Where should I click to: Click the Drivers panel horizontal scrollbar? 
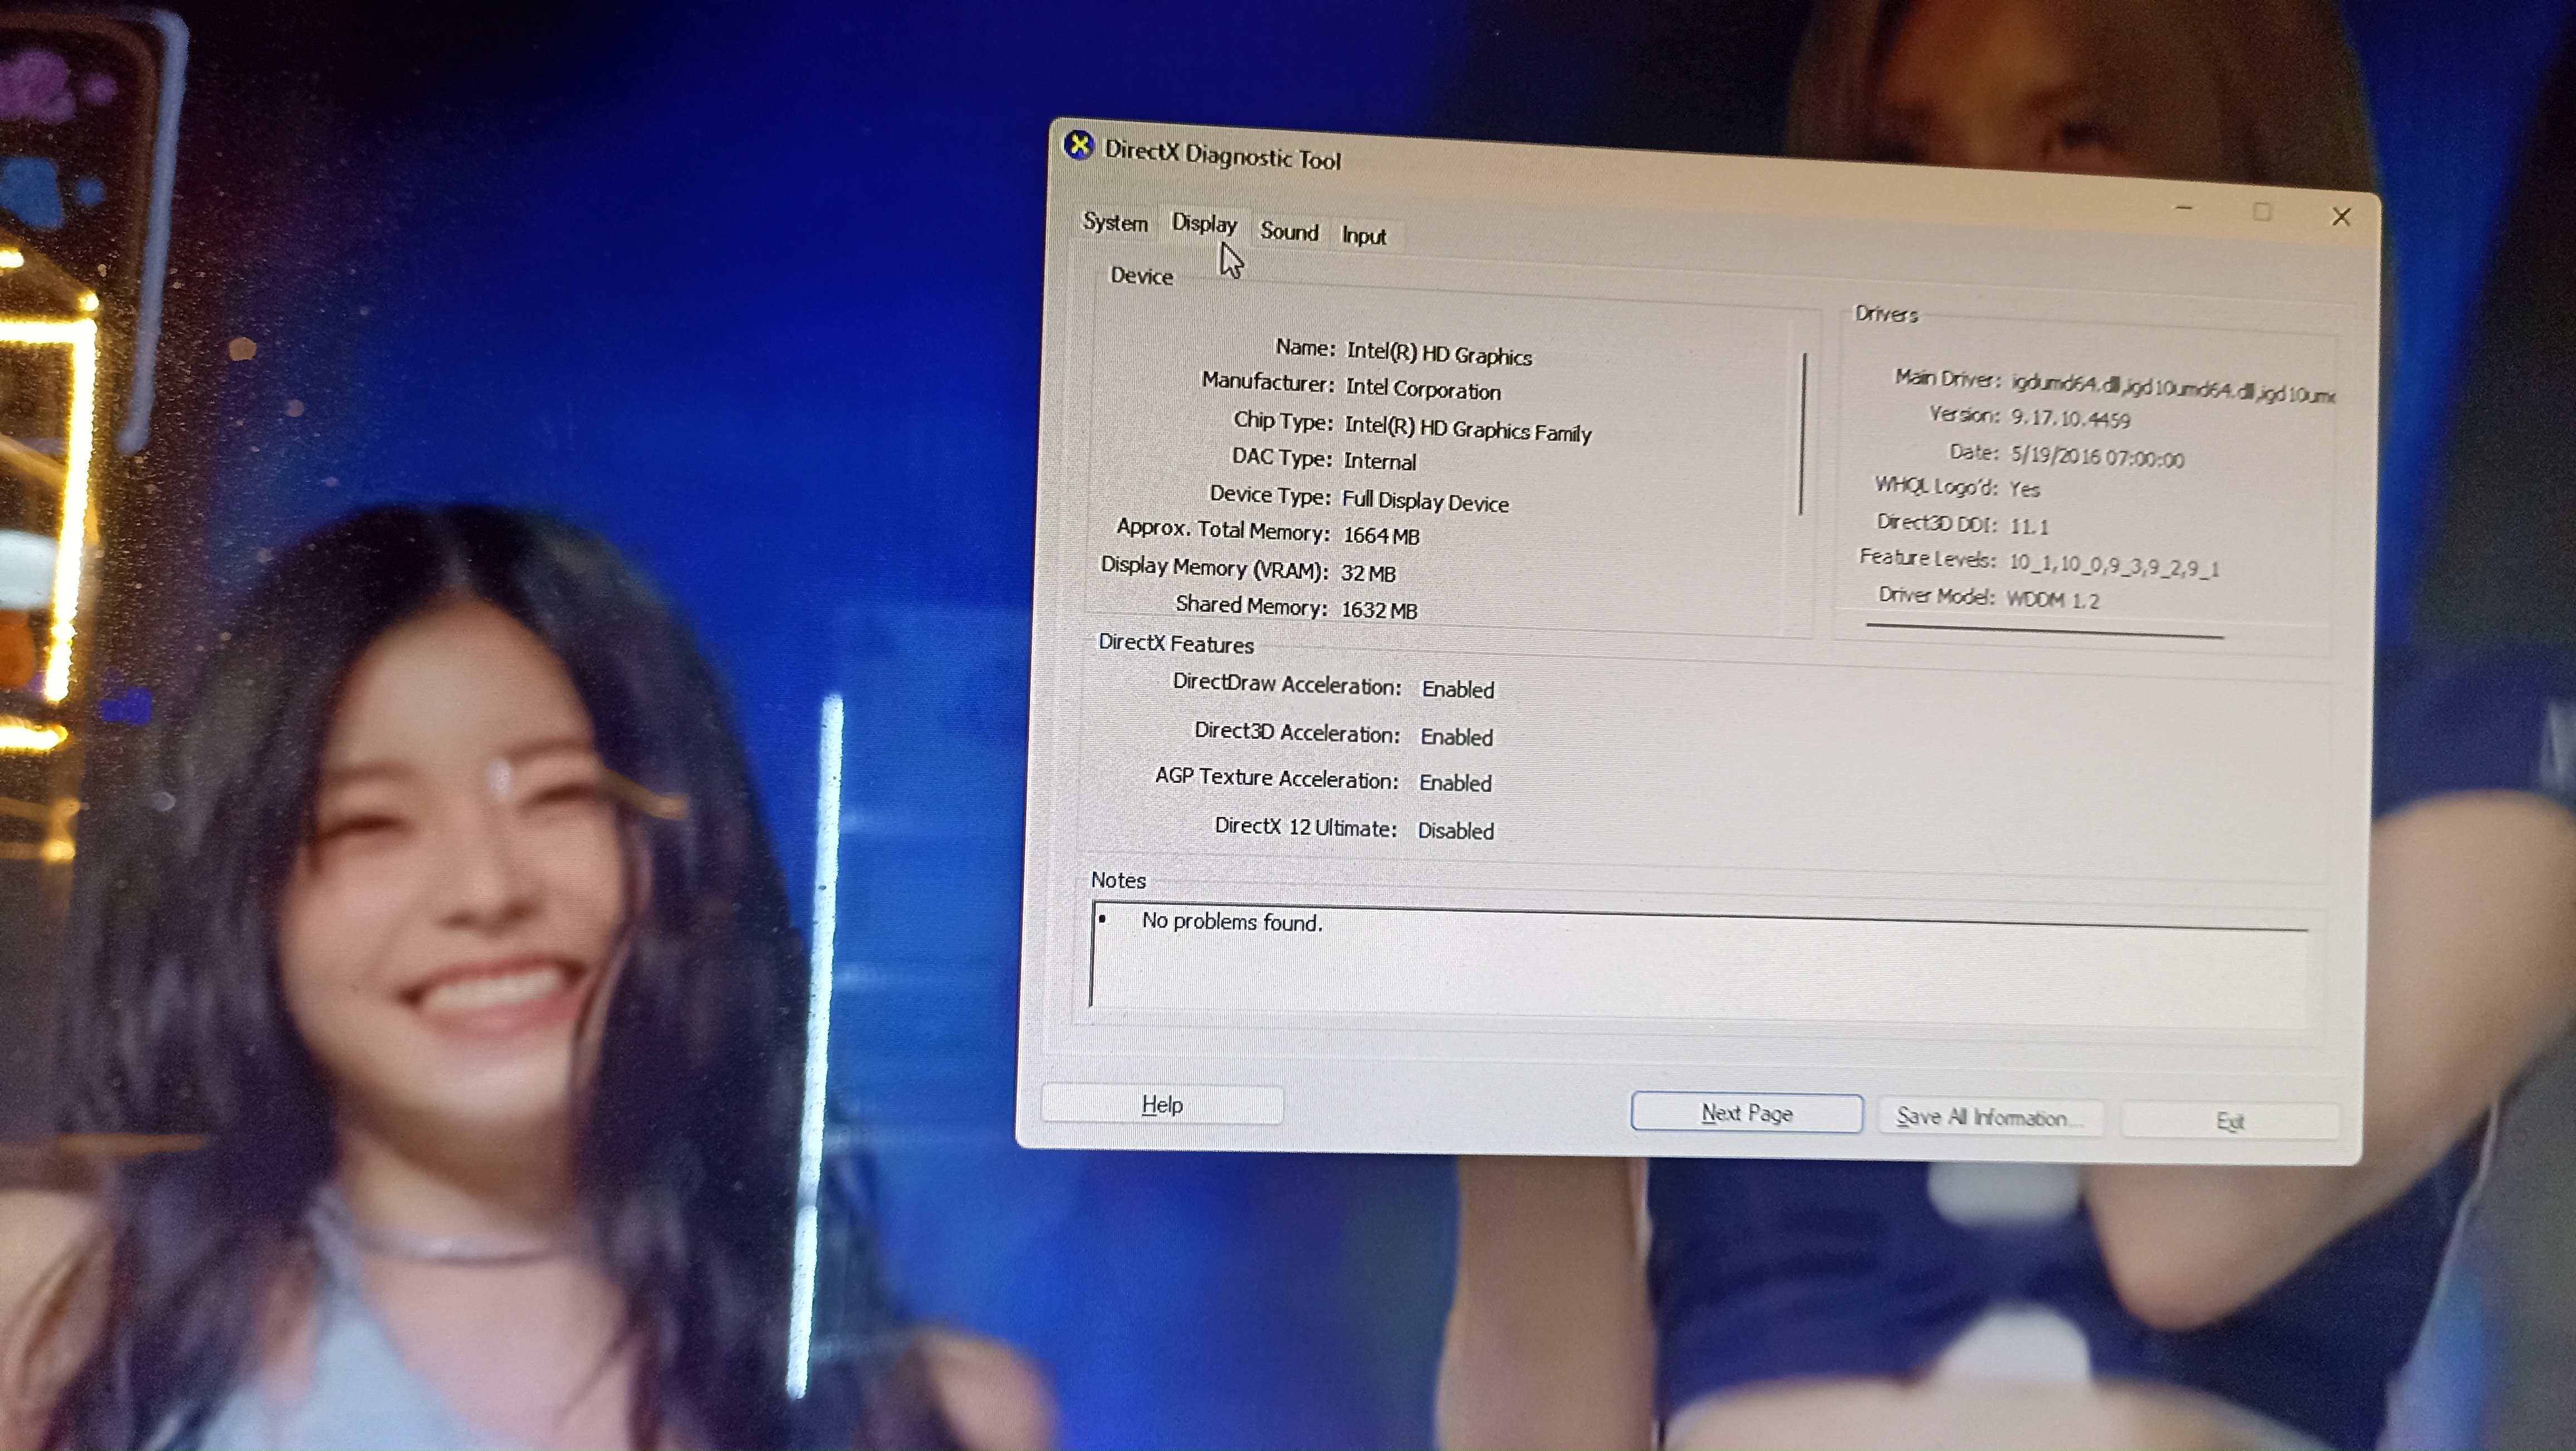click(2044, 631)
